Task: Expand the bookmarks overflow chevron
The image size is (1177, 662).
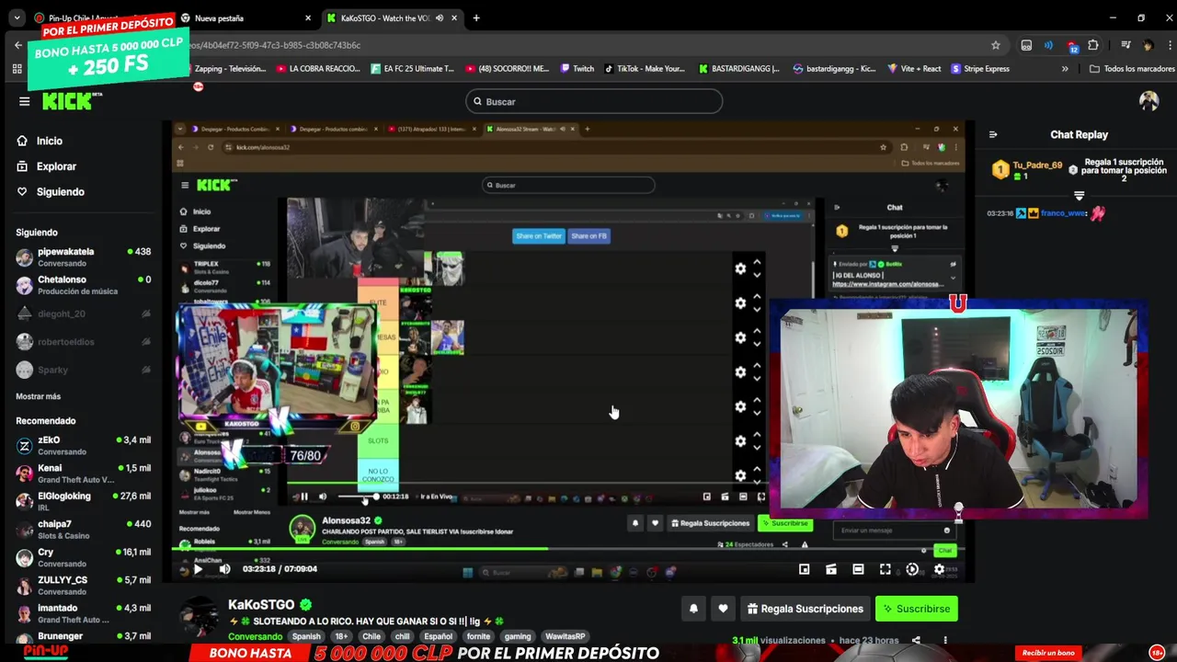Action: coord(1065,69)
